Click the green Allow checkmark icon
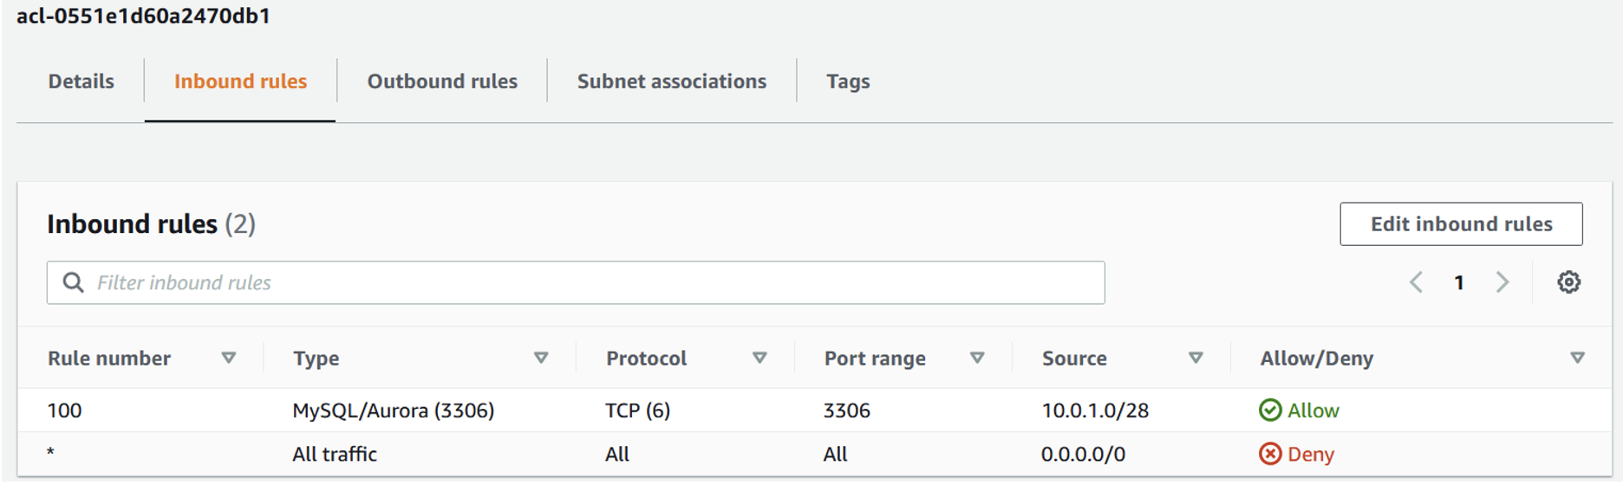The width and height of the screenshot is (1623, 485). pyautogui.click(x=1269, y=411)
